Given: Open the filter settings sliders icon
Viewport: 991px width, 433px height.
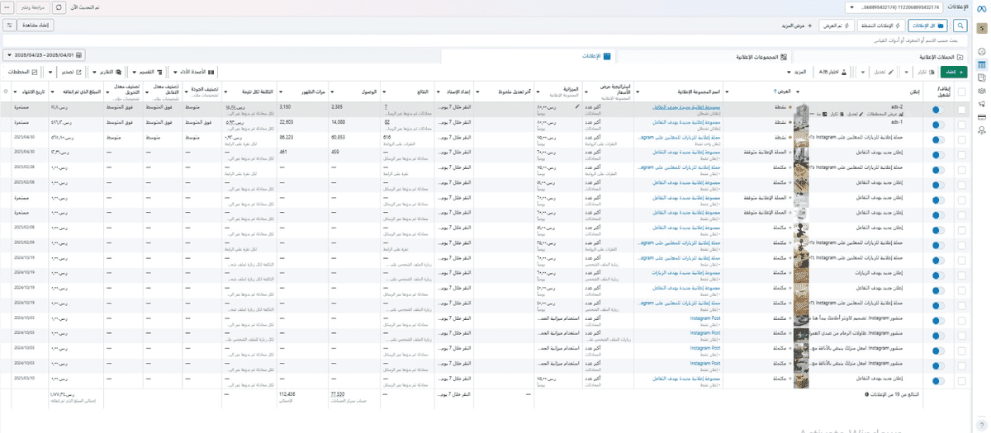Looking at the screenshot, I should [10, 26].
